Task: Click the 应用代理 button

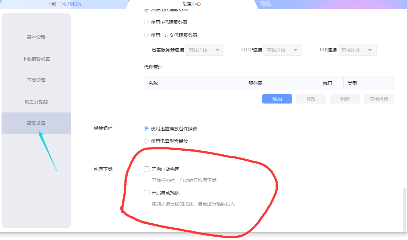Action: tap(378, 99)
